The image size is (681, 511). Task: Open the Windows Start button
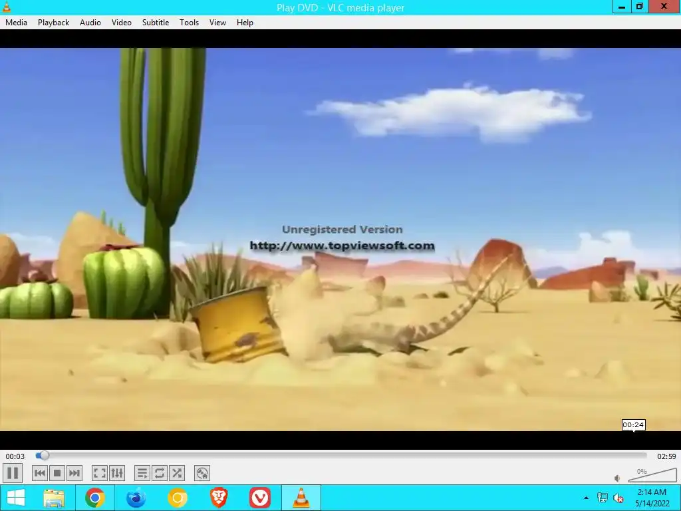tap(16, 498)
